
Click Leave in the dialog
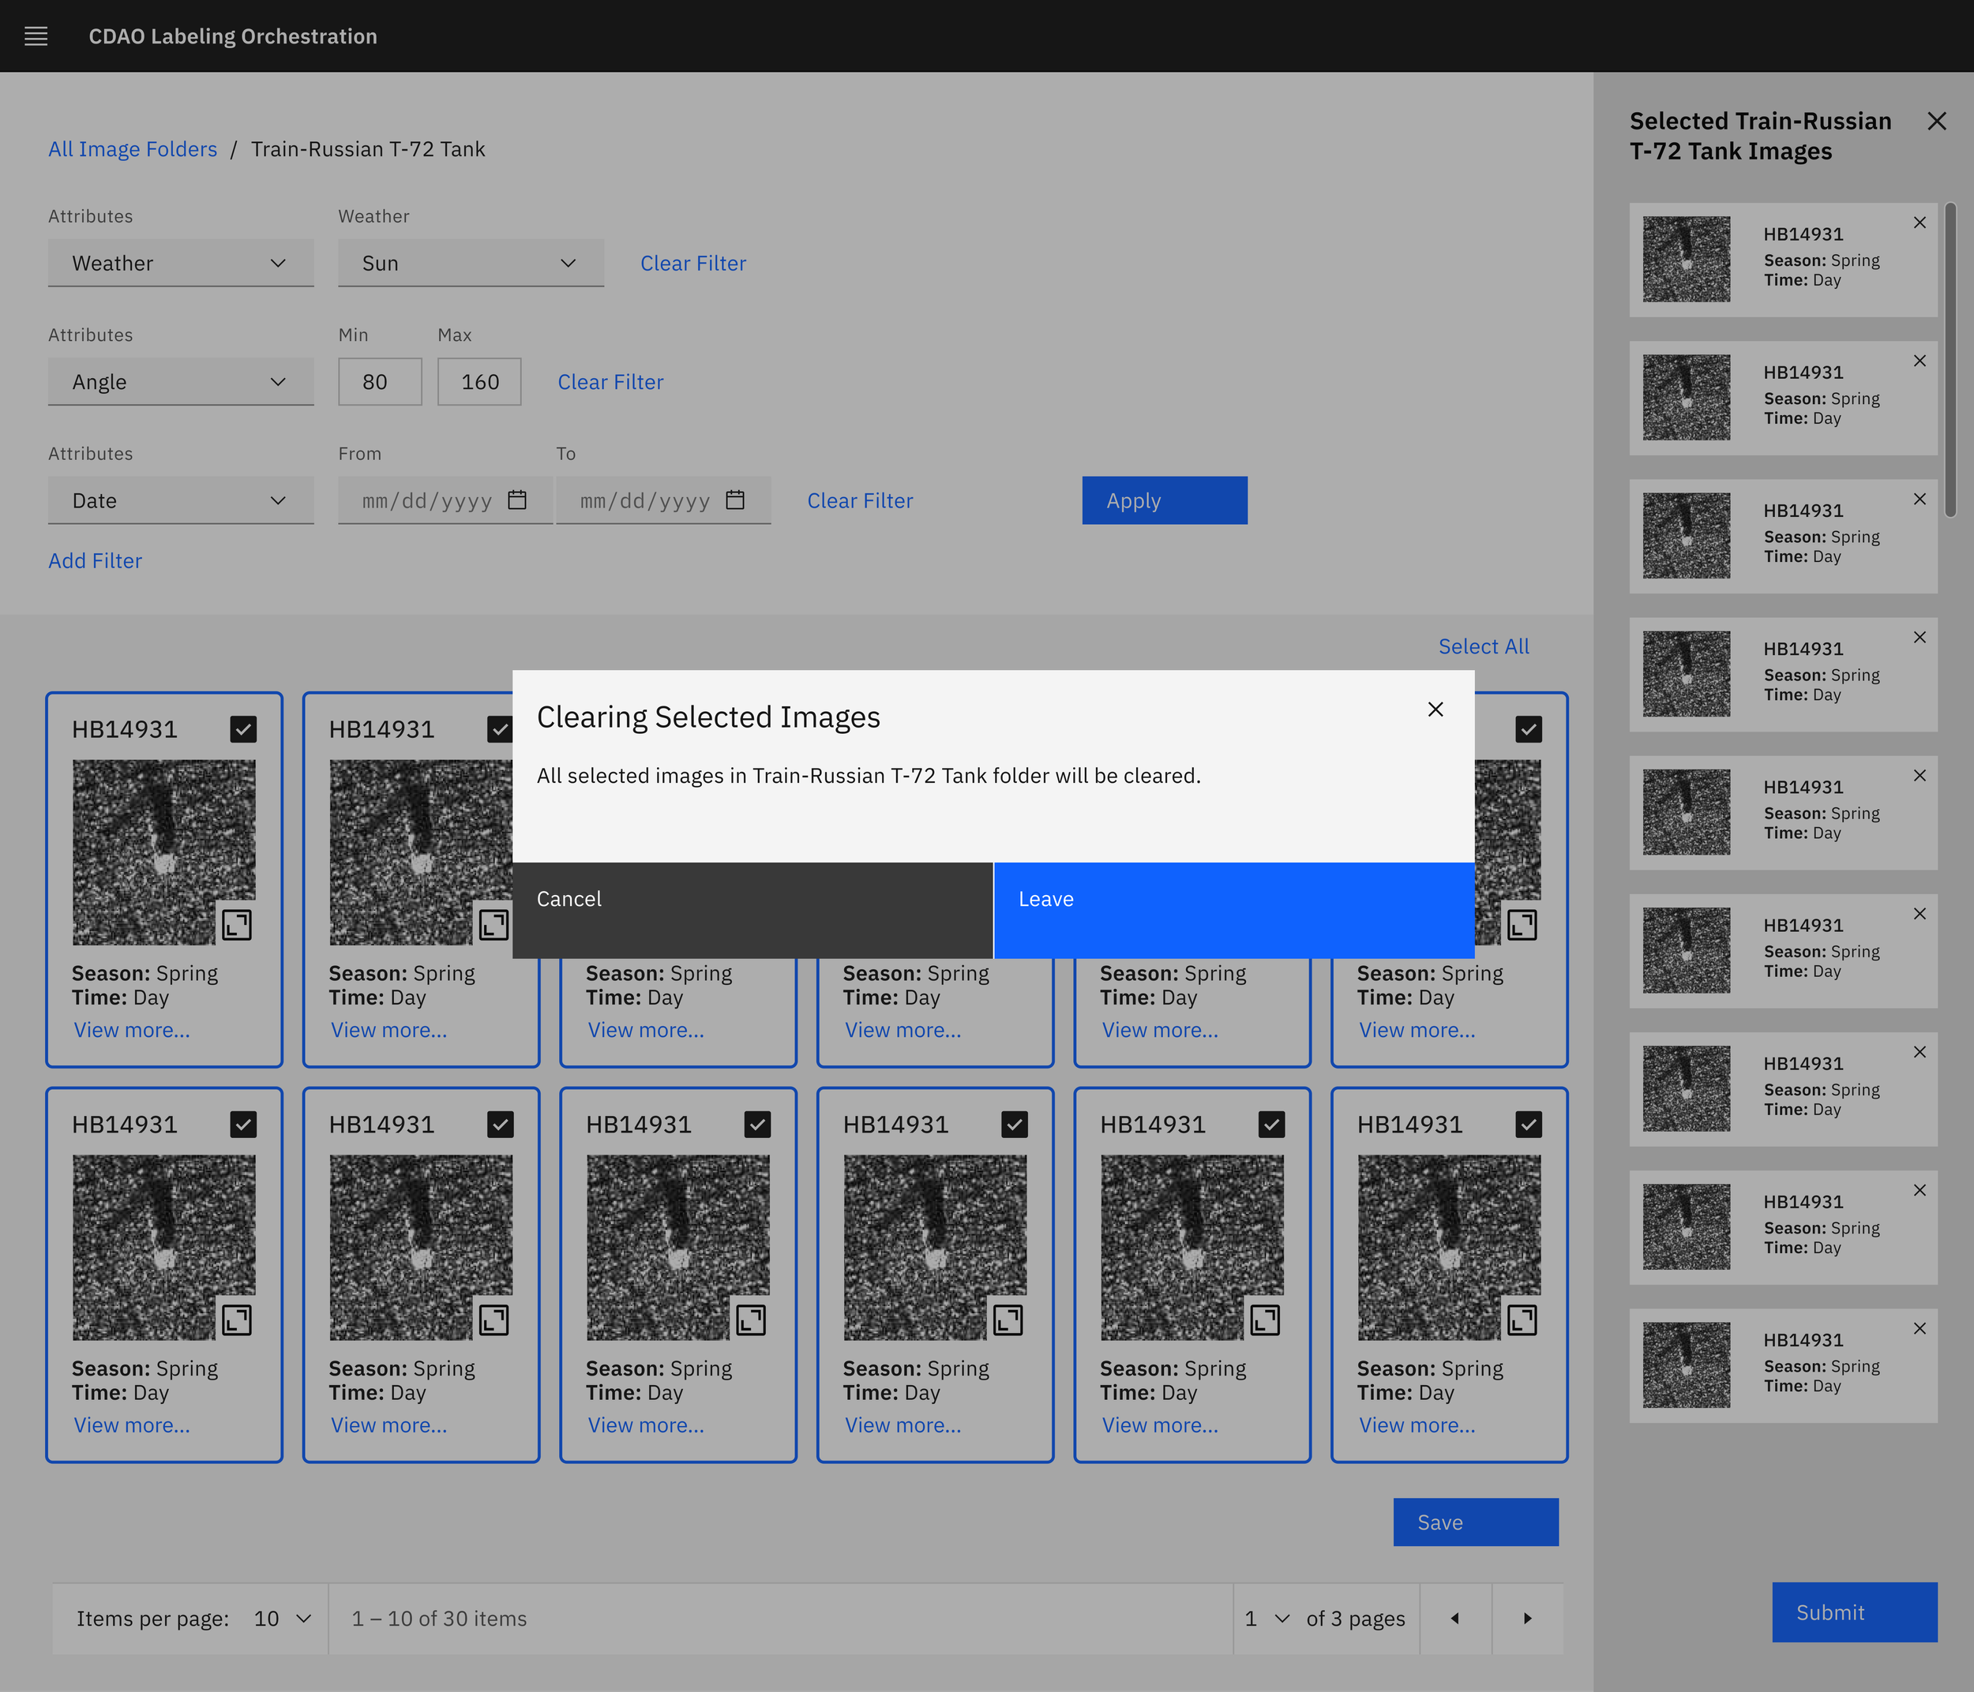coord(1233,909)
